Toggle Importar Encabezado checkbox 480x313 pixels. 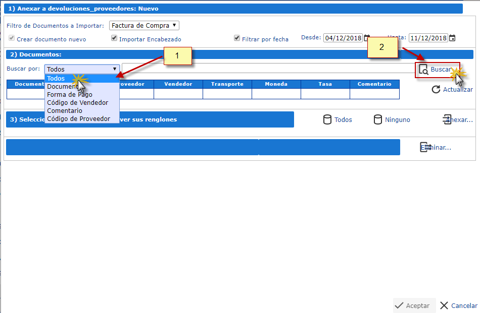(114, 38)
